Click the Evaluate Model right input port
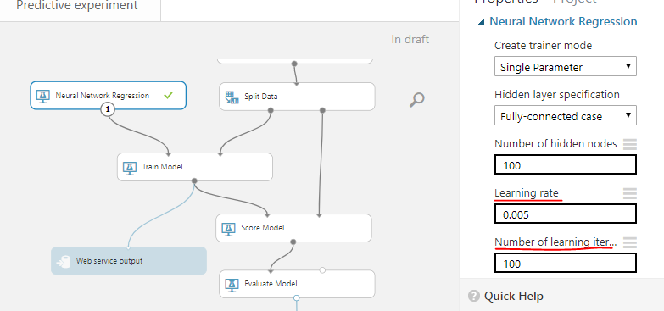This screenshot has height=311, width=664. 322,270
